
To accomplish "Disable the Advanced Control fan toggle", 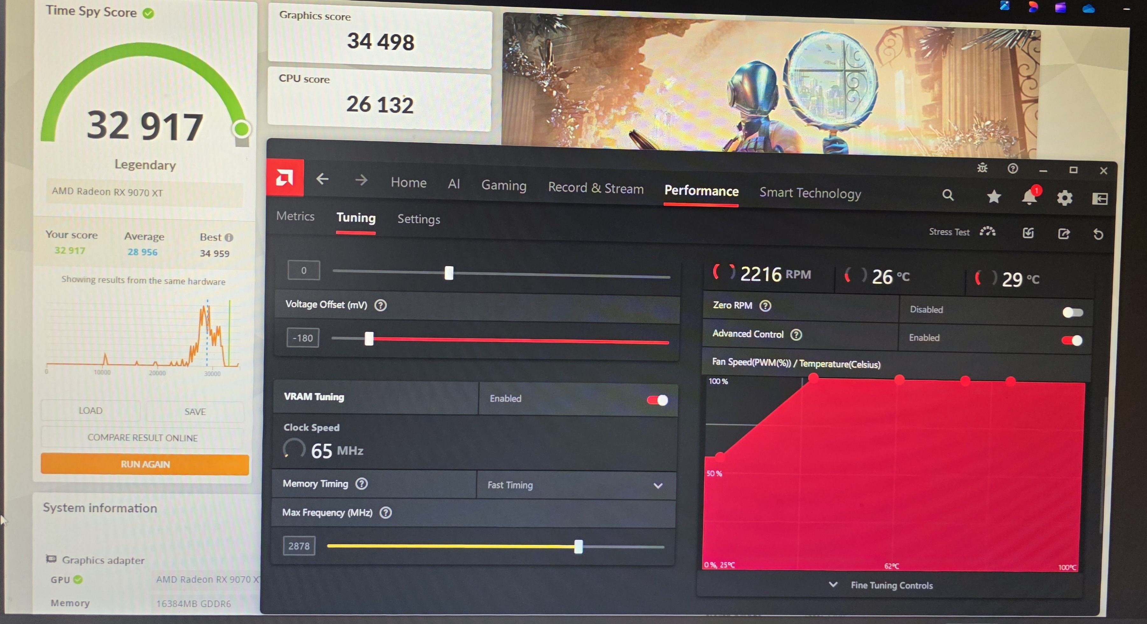I will 1072,340.
